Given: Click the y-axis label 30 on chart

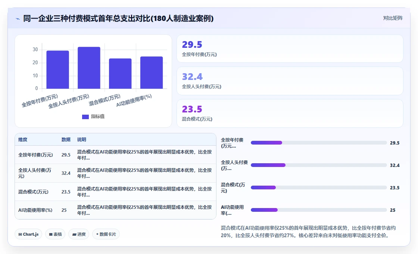Looking at the screenshot, I should [35, 50].
